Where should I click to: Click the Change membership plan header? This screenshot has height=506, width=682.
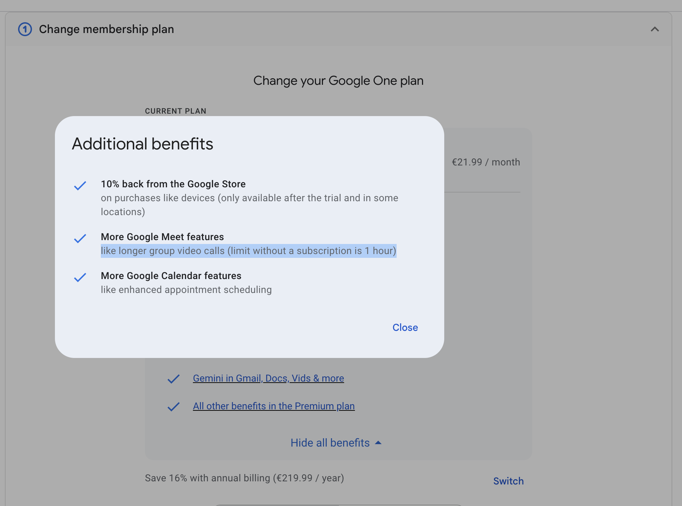(x=106, y=29)
